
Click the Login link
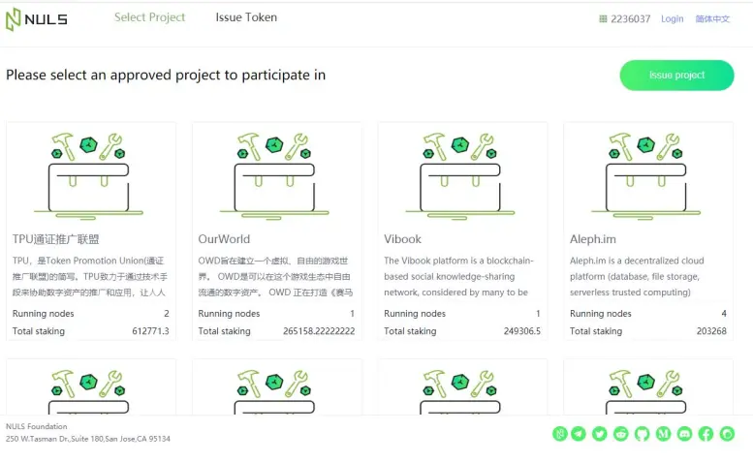coord(673,18)
